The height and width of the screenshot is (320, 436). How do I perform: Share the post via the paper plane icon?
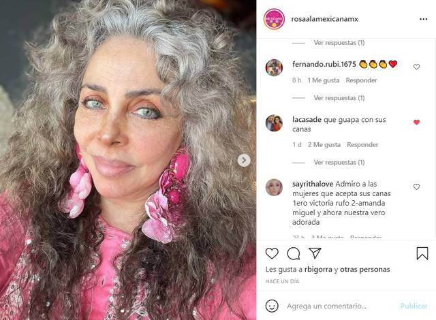tap(315, 253)
